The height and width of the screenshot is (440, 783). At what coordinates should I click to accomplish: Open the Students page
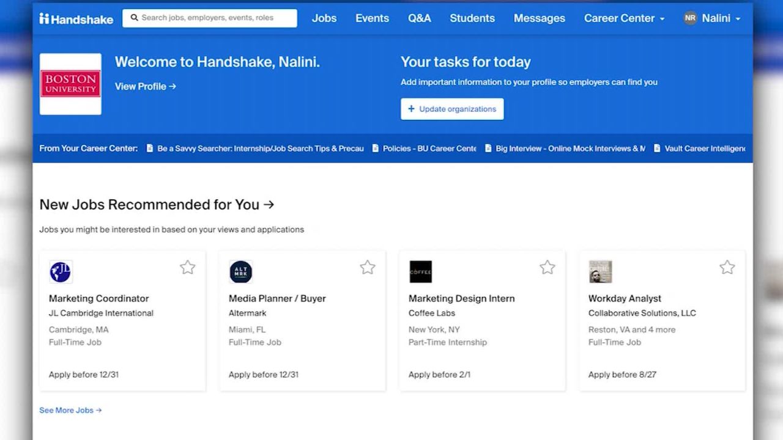pyautogui.click(x=472, y=18)
